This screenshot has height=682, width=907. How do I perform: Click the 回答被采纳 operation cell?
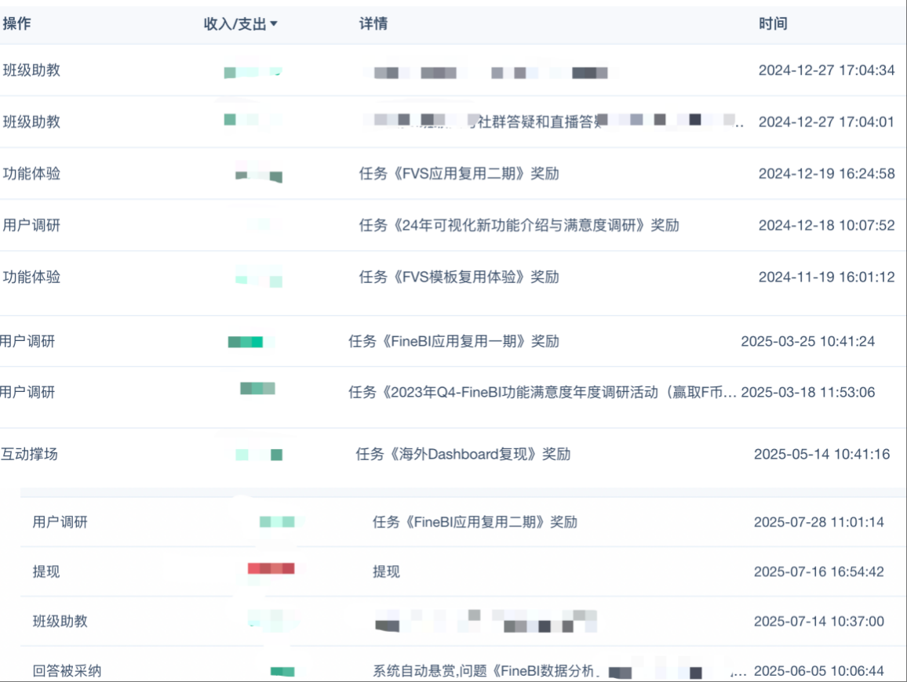(x=67, y=671)
